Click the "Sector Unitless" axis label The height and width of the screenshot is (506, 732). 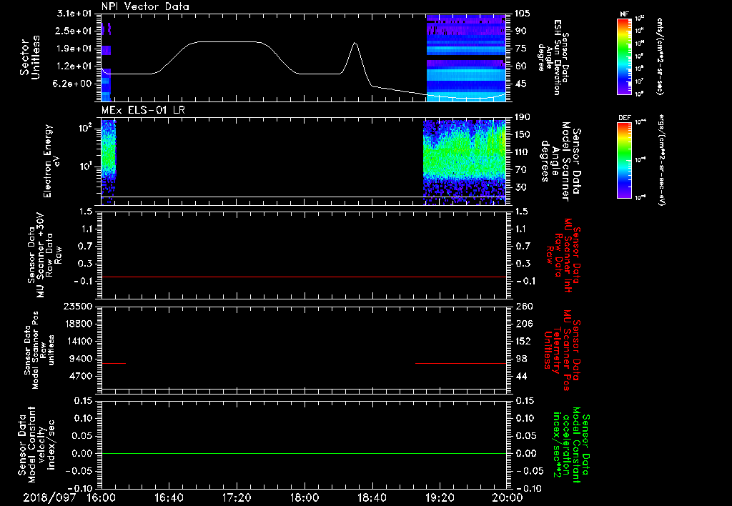[x=30, y=56]
